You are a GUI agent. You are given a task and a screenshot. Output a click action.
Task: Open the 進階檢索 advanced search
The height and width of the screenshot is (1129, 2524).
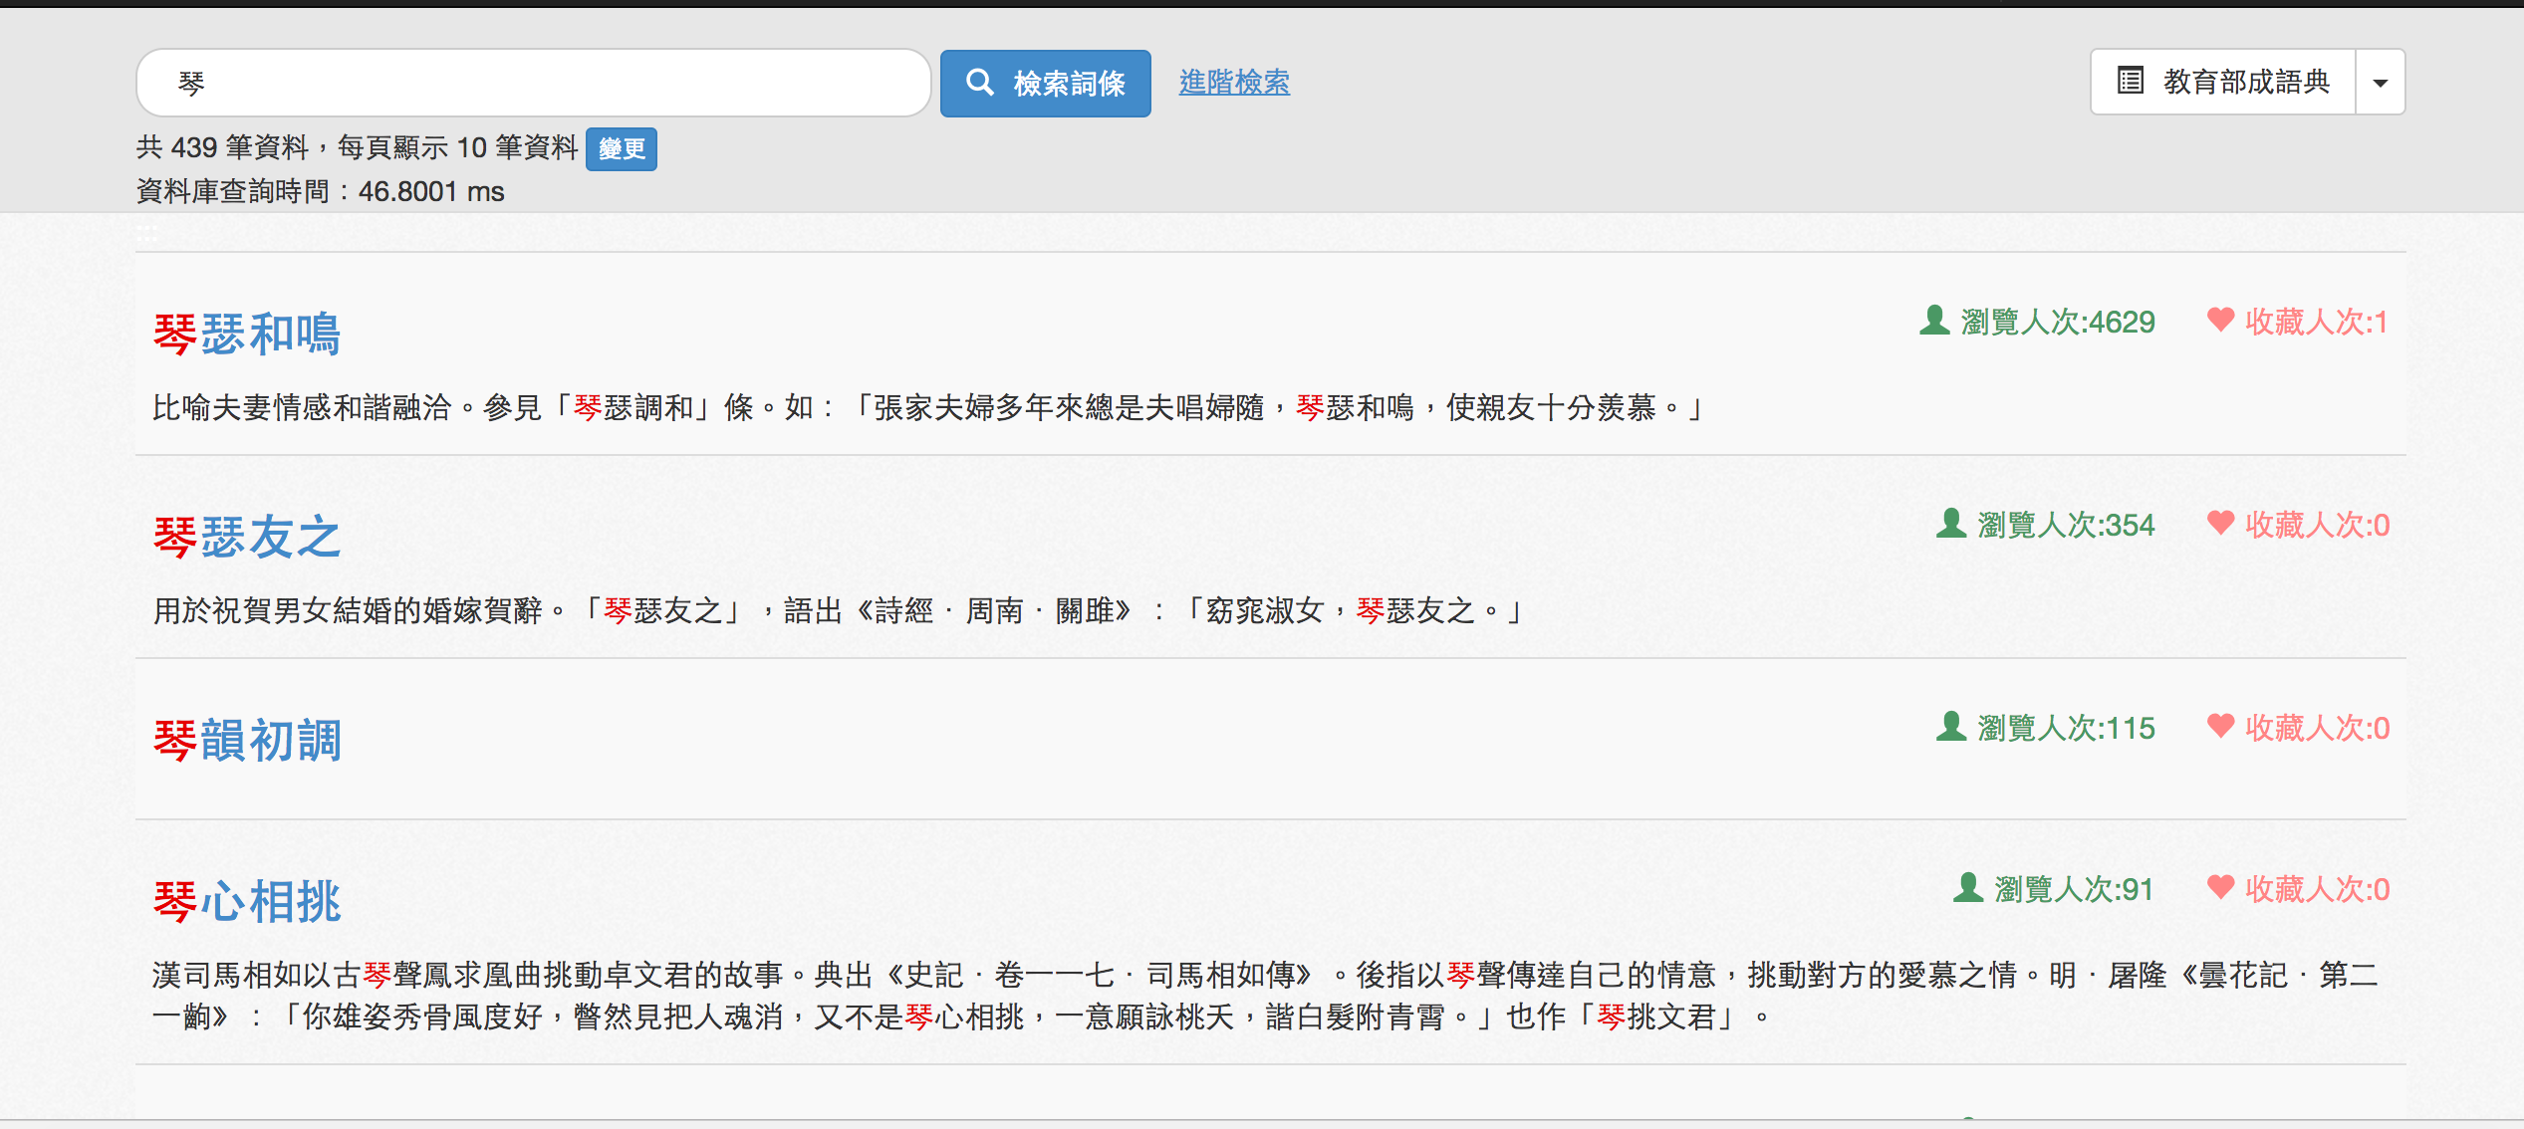(x=1234, y=83)
